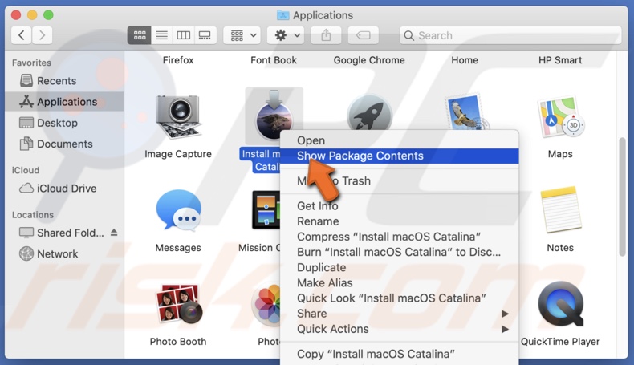Select Applications in the sidebar
This screenshot has width=634, height=365.
tap(64, 101)
